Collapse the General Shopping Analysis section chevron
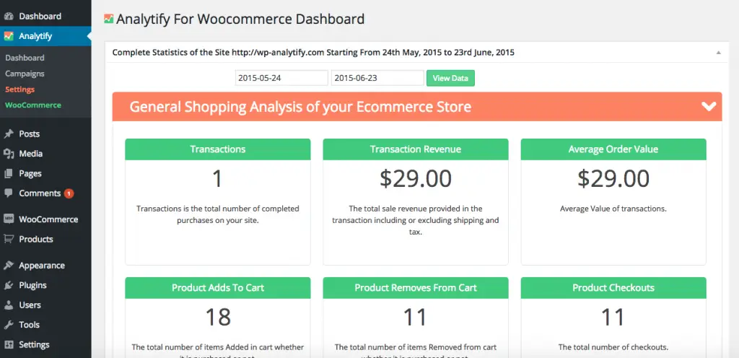The height and width of the screenshot is (358, 739). pos(709,106)
